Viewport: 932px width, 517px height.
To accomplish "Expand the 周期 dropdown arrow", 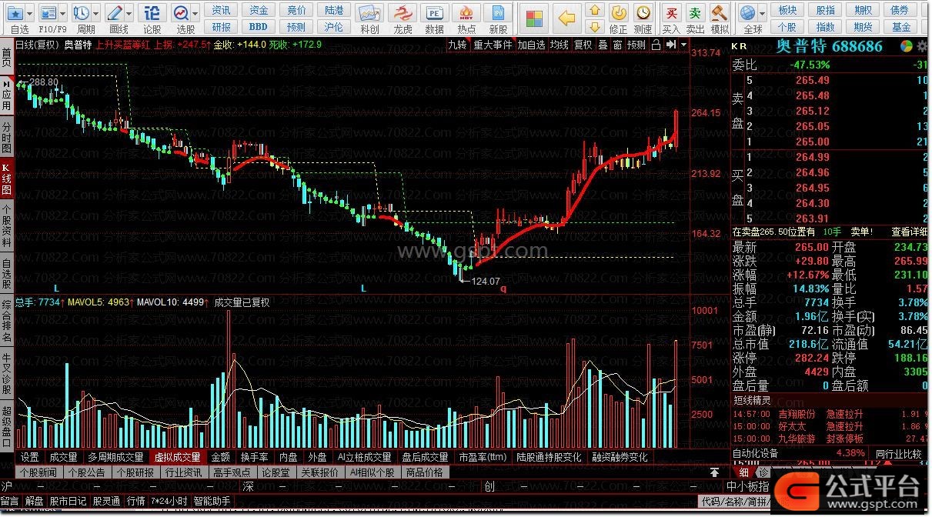I will (96, 13).
